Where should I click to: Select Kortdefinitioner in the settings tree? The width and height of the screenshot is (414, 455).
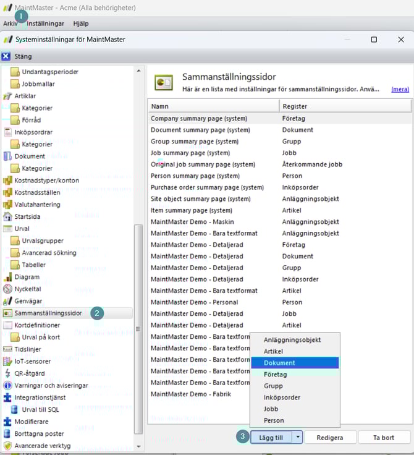(37, 325)
